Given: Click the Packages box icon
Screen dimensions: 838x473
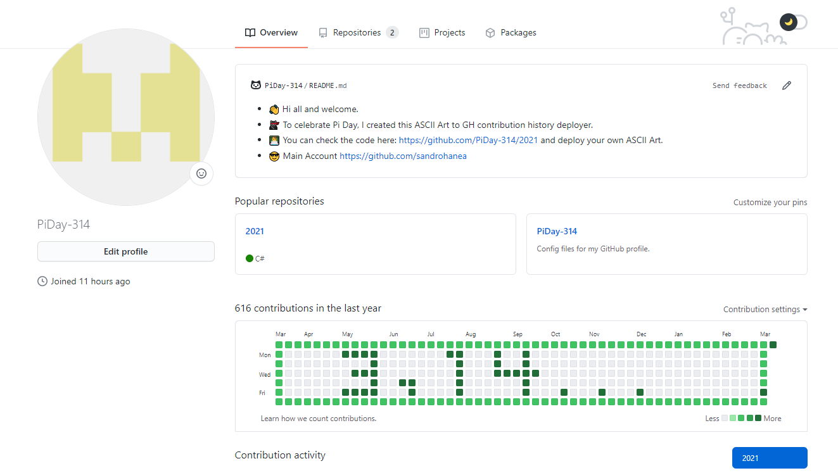Looking at the screenshot, I should coord(490,32).
